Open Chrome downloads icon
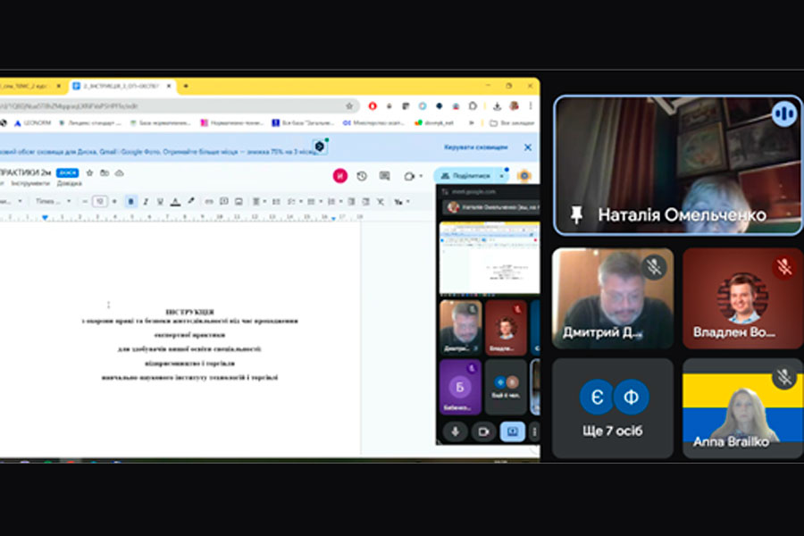This screenshot has height=536, width=804. (x=497, y=106)
